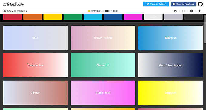Click the uiGradients logo
Viewport: 206px width, 110px height.
[14, 4]
